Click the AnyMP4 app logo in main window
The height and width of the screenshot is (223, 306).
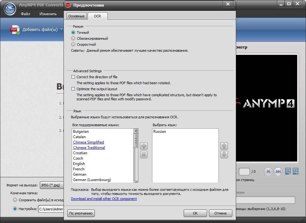tap(10, 9)
